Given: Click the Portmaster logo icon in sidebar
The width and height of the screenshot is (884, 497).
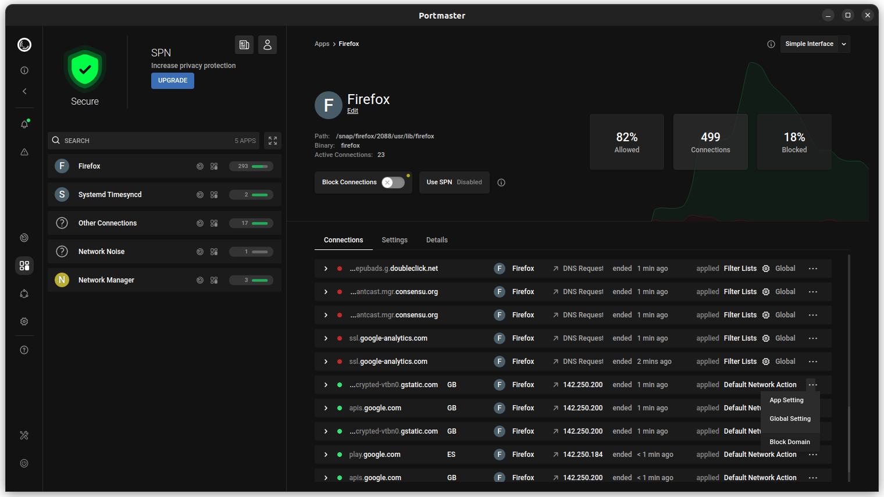Looking at the screenshot, I should [x=24, y=45].
